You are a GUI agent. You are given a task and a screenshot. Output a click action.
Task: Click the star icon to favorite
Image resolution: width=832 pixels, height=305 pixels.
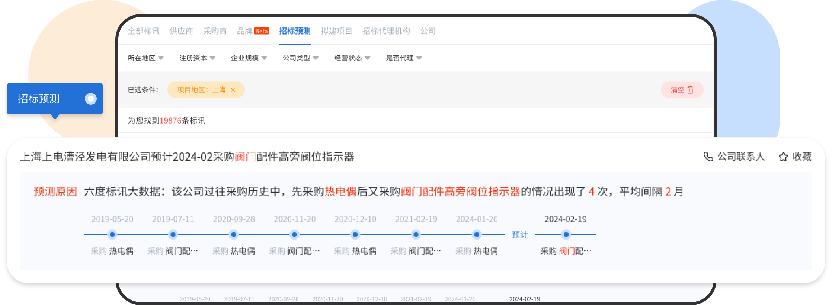click(x=783, y=157)
